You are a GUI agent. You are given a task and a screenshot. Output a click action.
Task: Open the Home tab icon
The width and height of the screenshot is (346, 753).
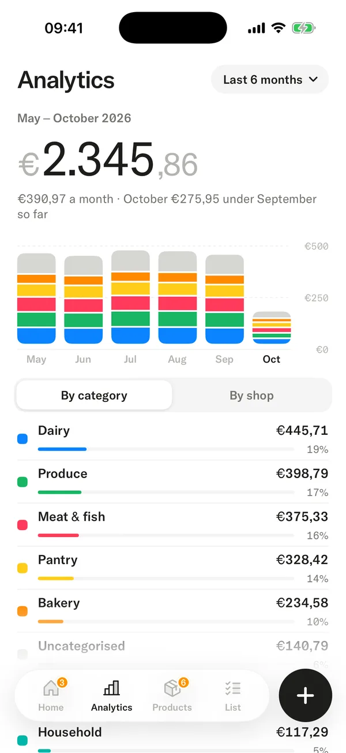click(51, 688)
